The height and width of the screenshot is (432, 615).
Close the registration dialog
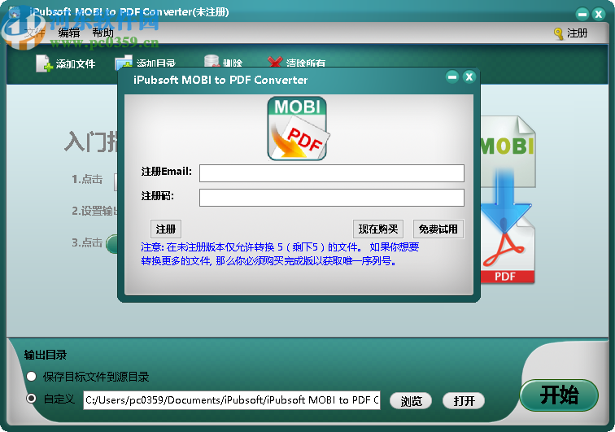click(x=469, y=76)
